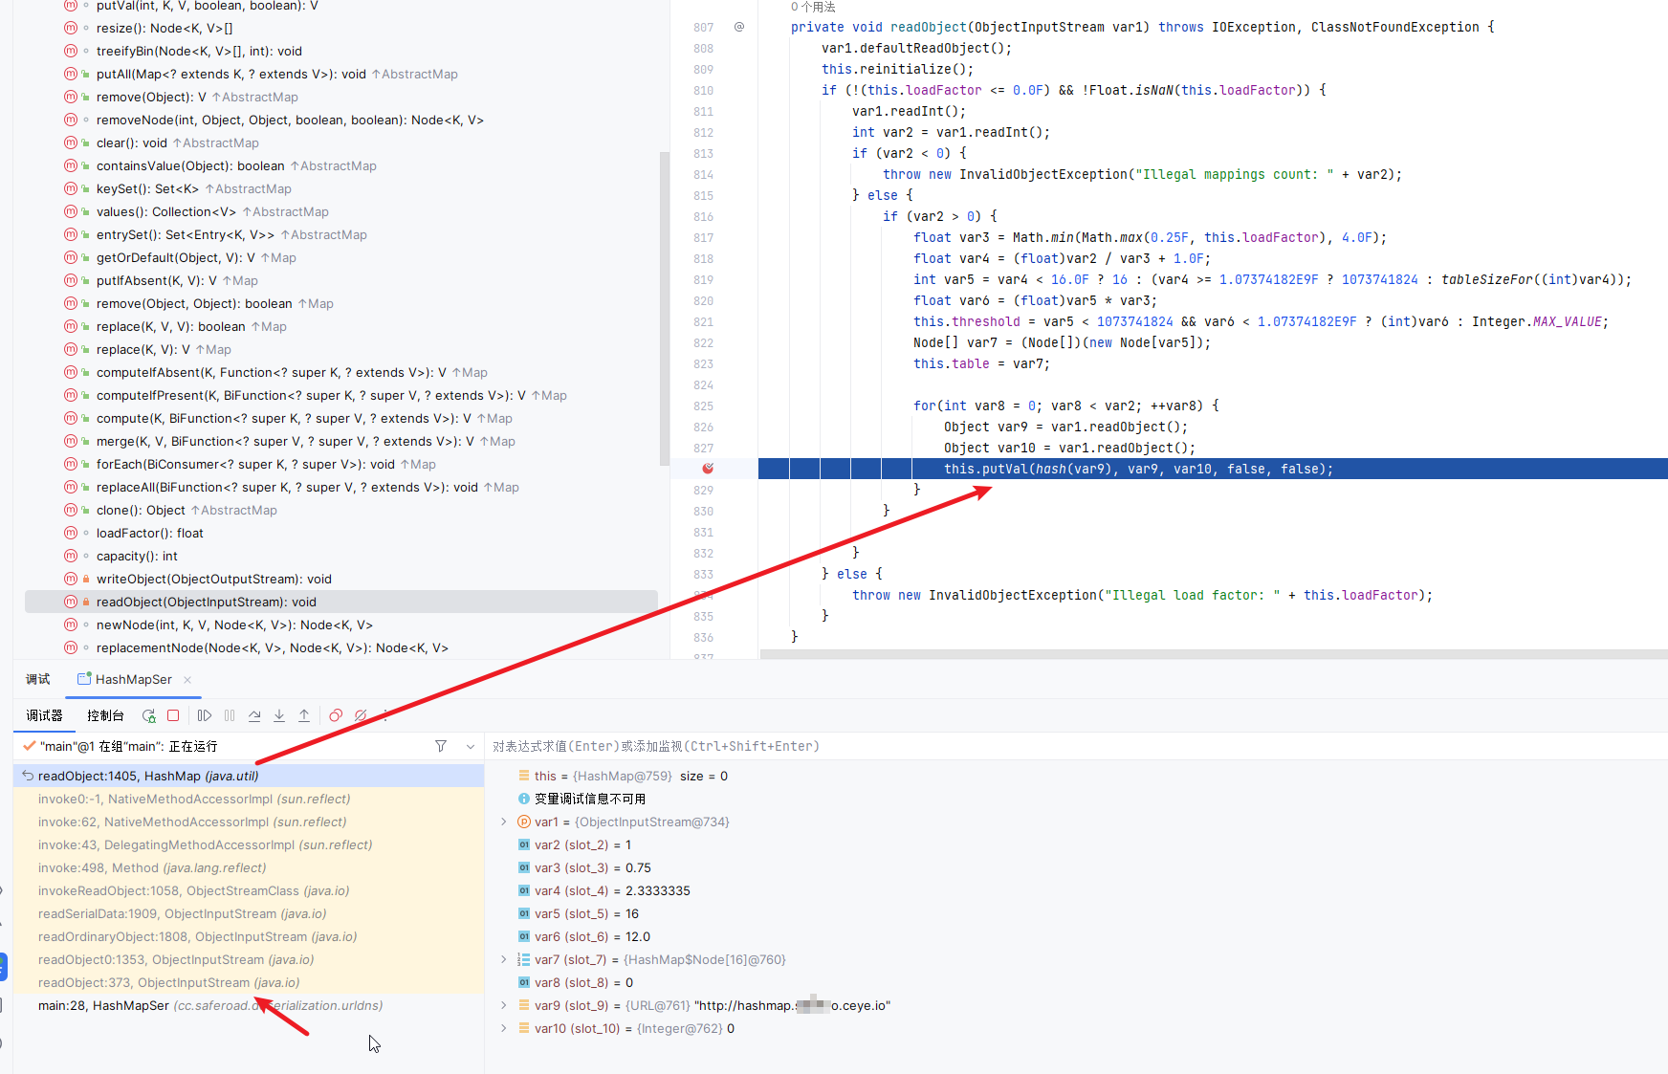Viewport: 1668px width, 1074px height.
Task: Select the readObject:1405, HashMap stack frame
Action: (x=249, y=776)
